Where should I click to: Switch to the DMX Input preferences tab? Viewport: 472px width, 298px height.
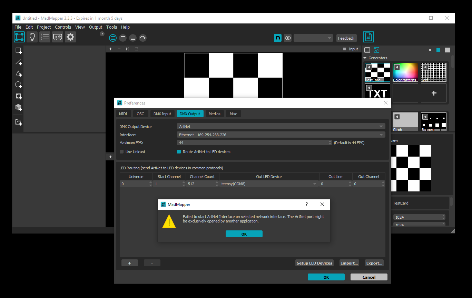[x=162, y=114]
